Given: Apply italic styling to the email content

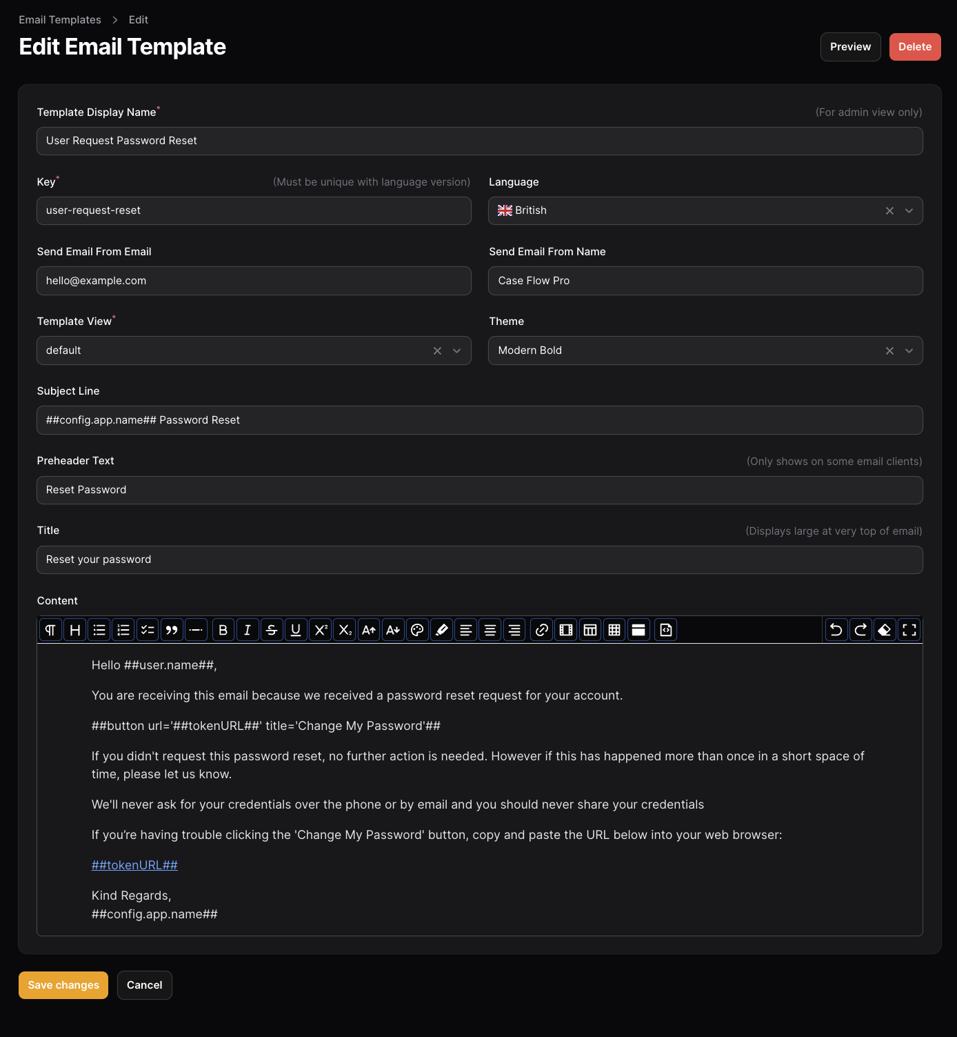Looking at the screenshot, I should click(x=247, y=629).
